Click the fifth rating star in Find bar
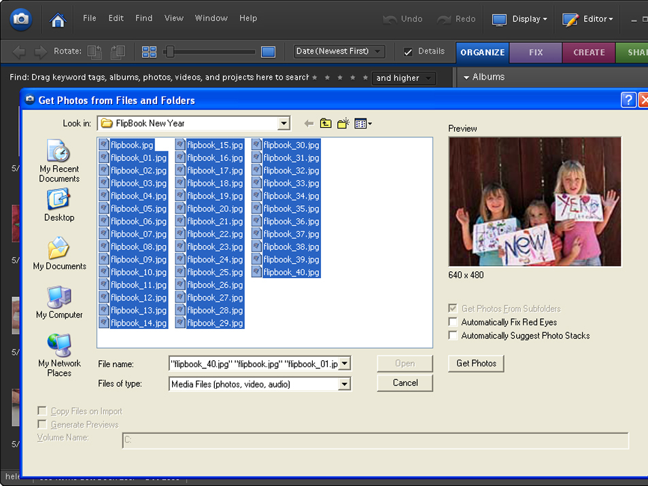The height and width of the screenshot is (486, 648). click(365, 77)
